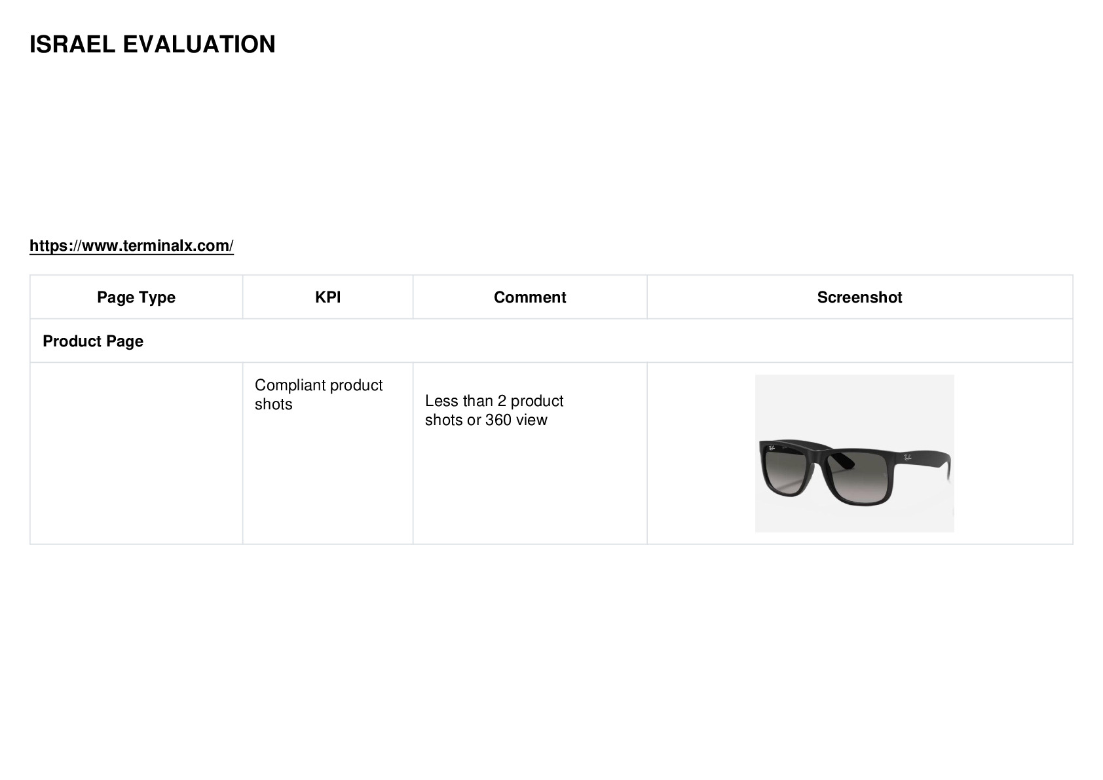1103x780 pixels.
Task: Click the Compliant product shots cell text
Action: click(318, 394)
